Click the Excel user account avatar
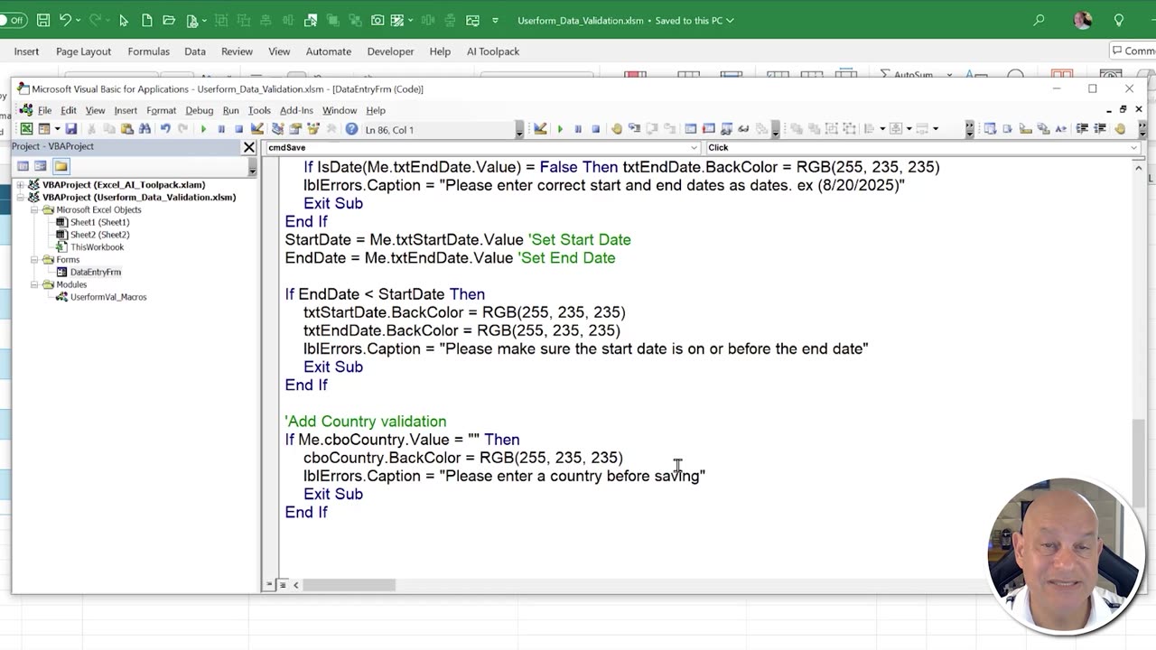 coord(1083,20)
